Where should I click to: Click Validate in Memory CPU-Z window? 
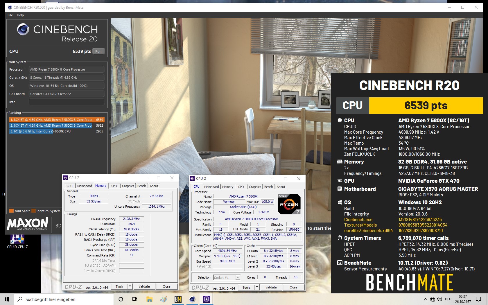144,286
